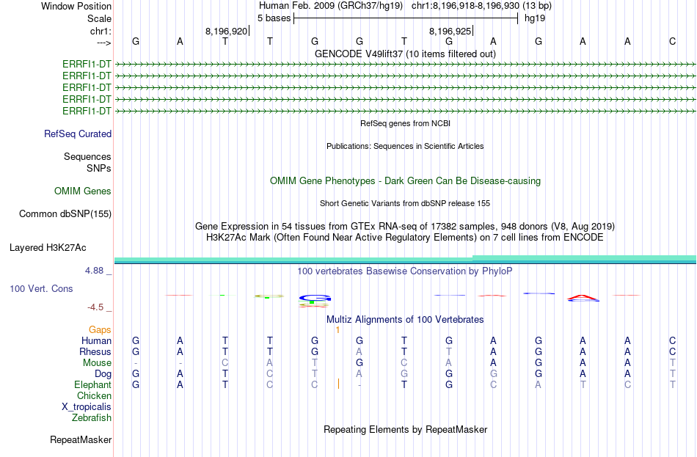
Task: Click the orange gap count 1
Action: (337, 330)
